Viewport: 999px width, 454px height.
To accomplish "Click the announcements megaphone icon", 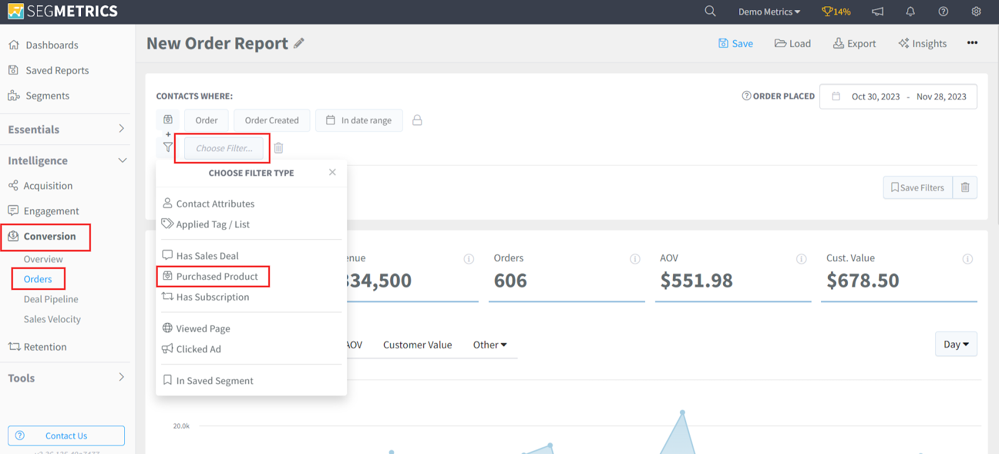I will tap(878, 11).
